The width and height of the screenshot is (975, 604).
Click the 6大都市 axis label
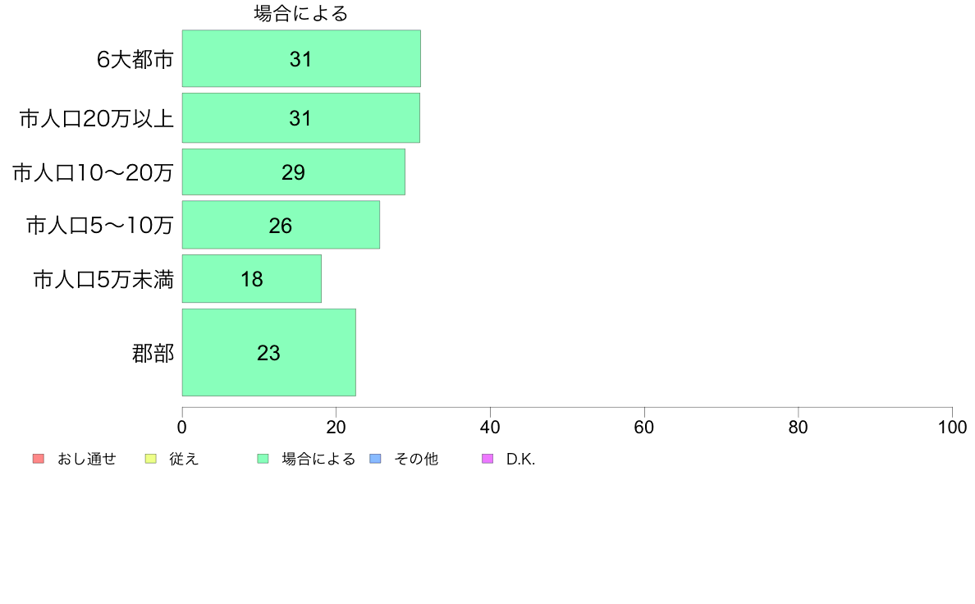pos(135,59)
